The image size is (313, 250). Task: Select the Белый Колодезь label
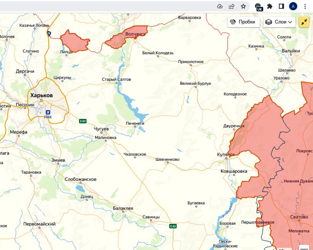pos(158,53)
